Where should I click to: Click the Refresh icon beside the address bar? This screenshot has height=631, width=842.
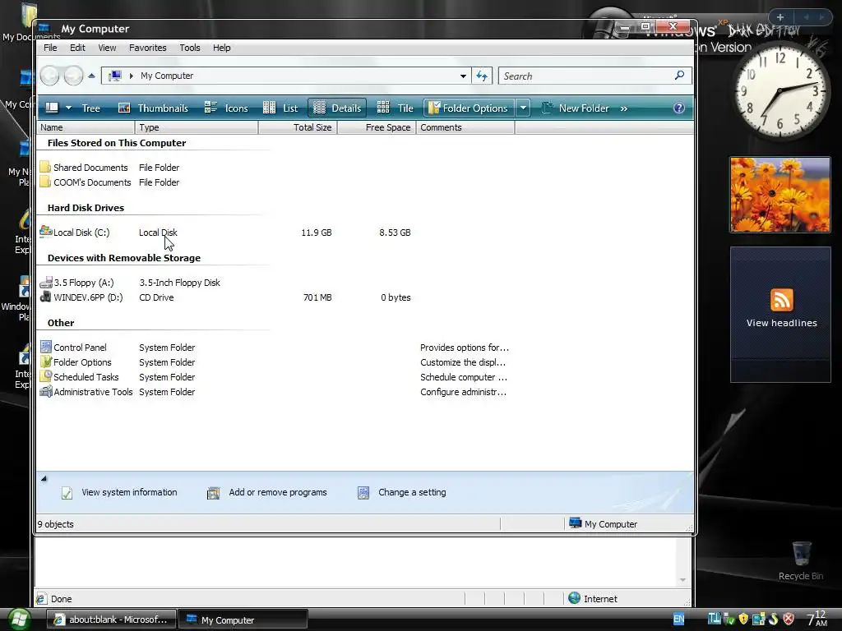[x=482, y=76]
